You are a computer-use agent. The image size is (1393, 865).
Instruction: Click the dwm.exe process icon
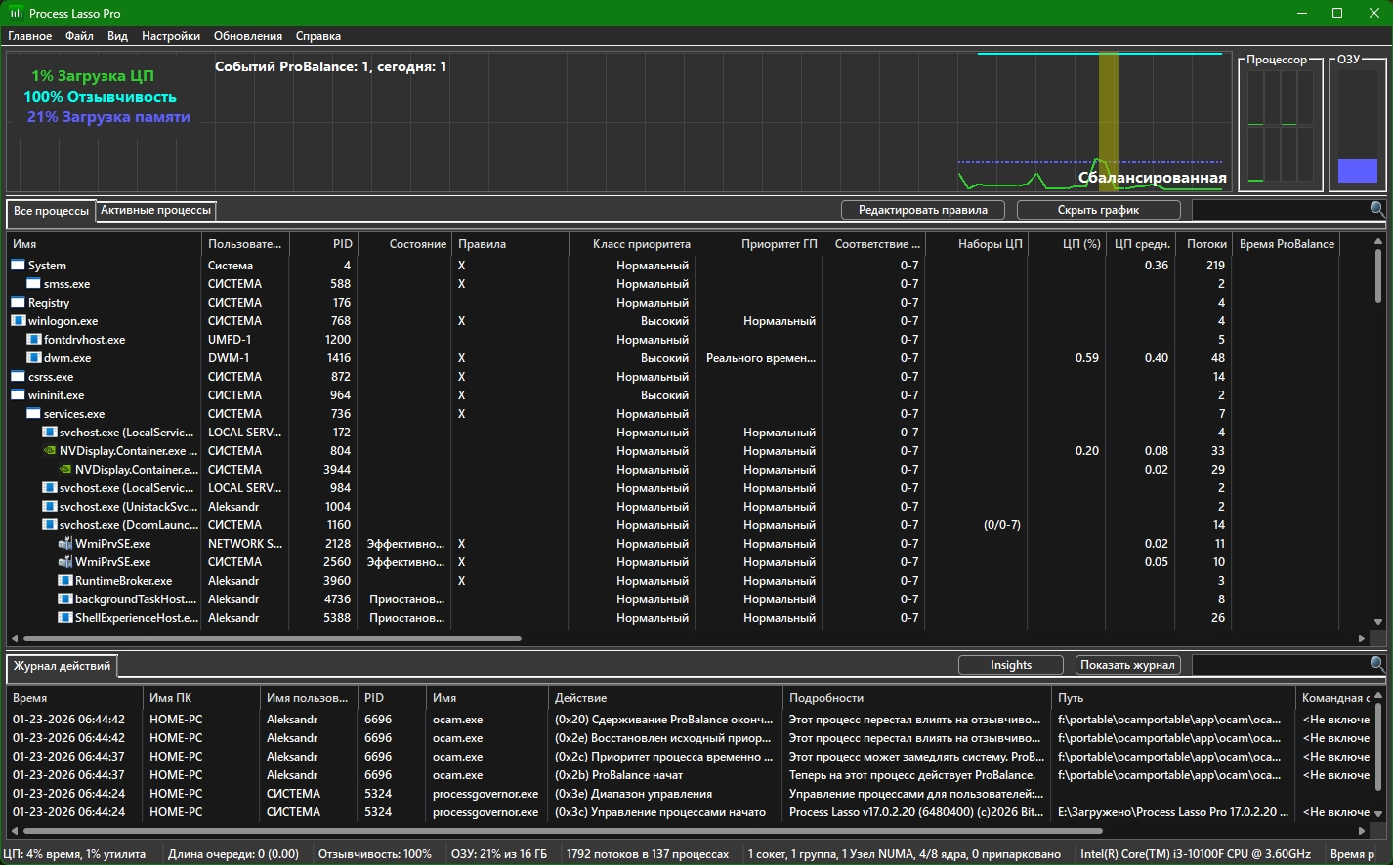coord(34,358)
